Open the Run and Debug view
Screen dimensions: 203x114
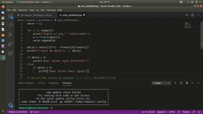pyautogui.click(x=10, y=44)
